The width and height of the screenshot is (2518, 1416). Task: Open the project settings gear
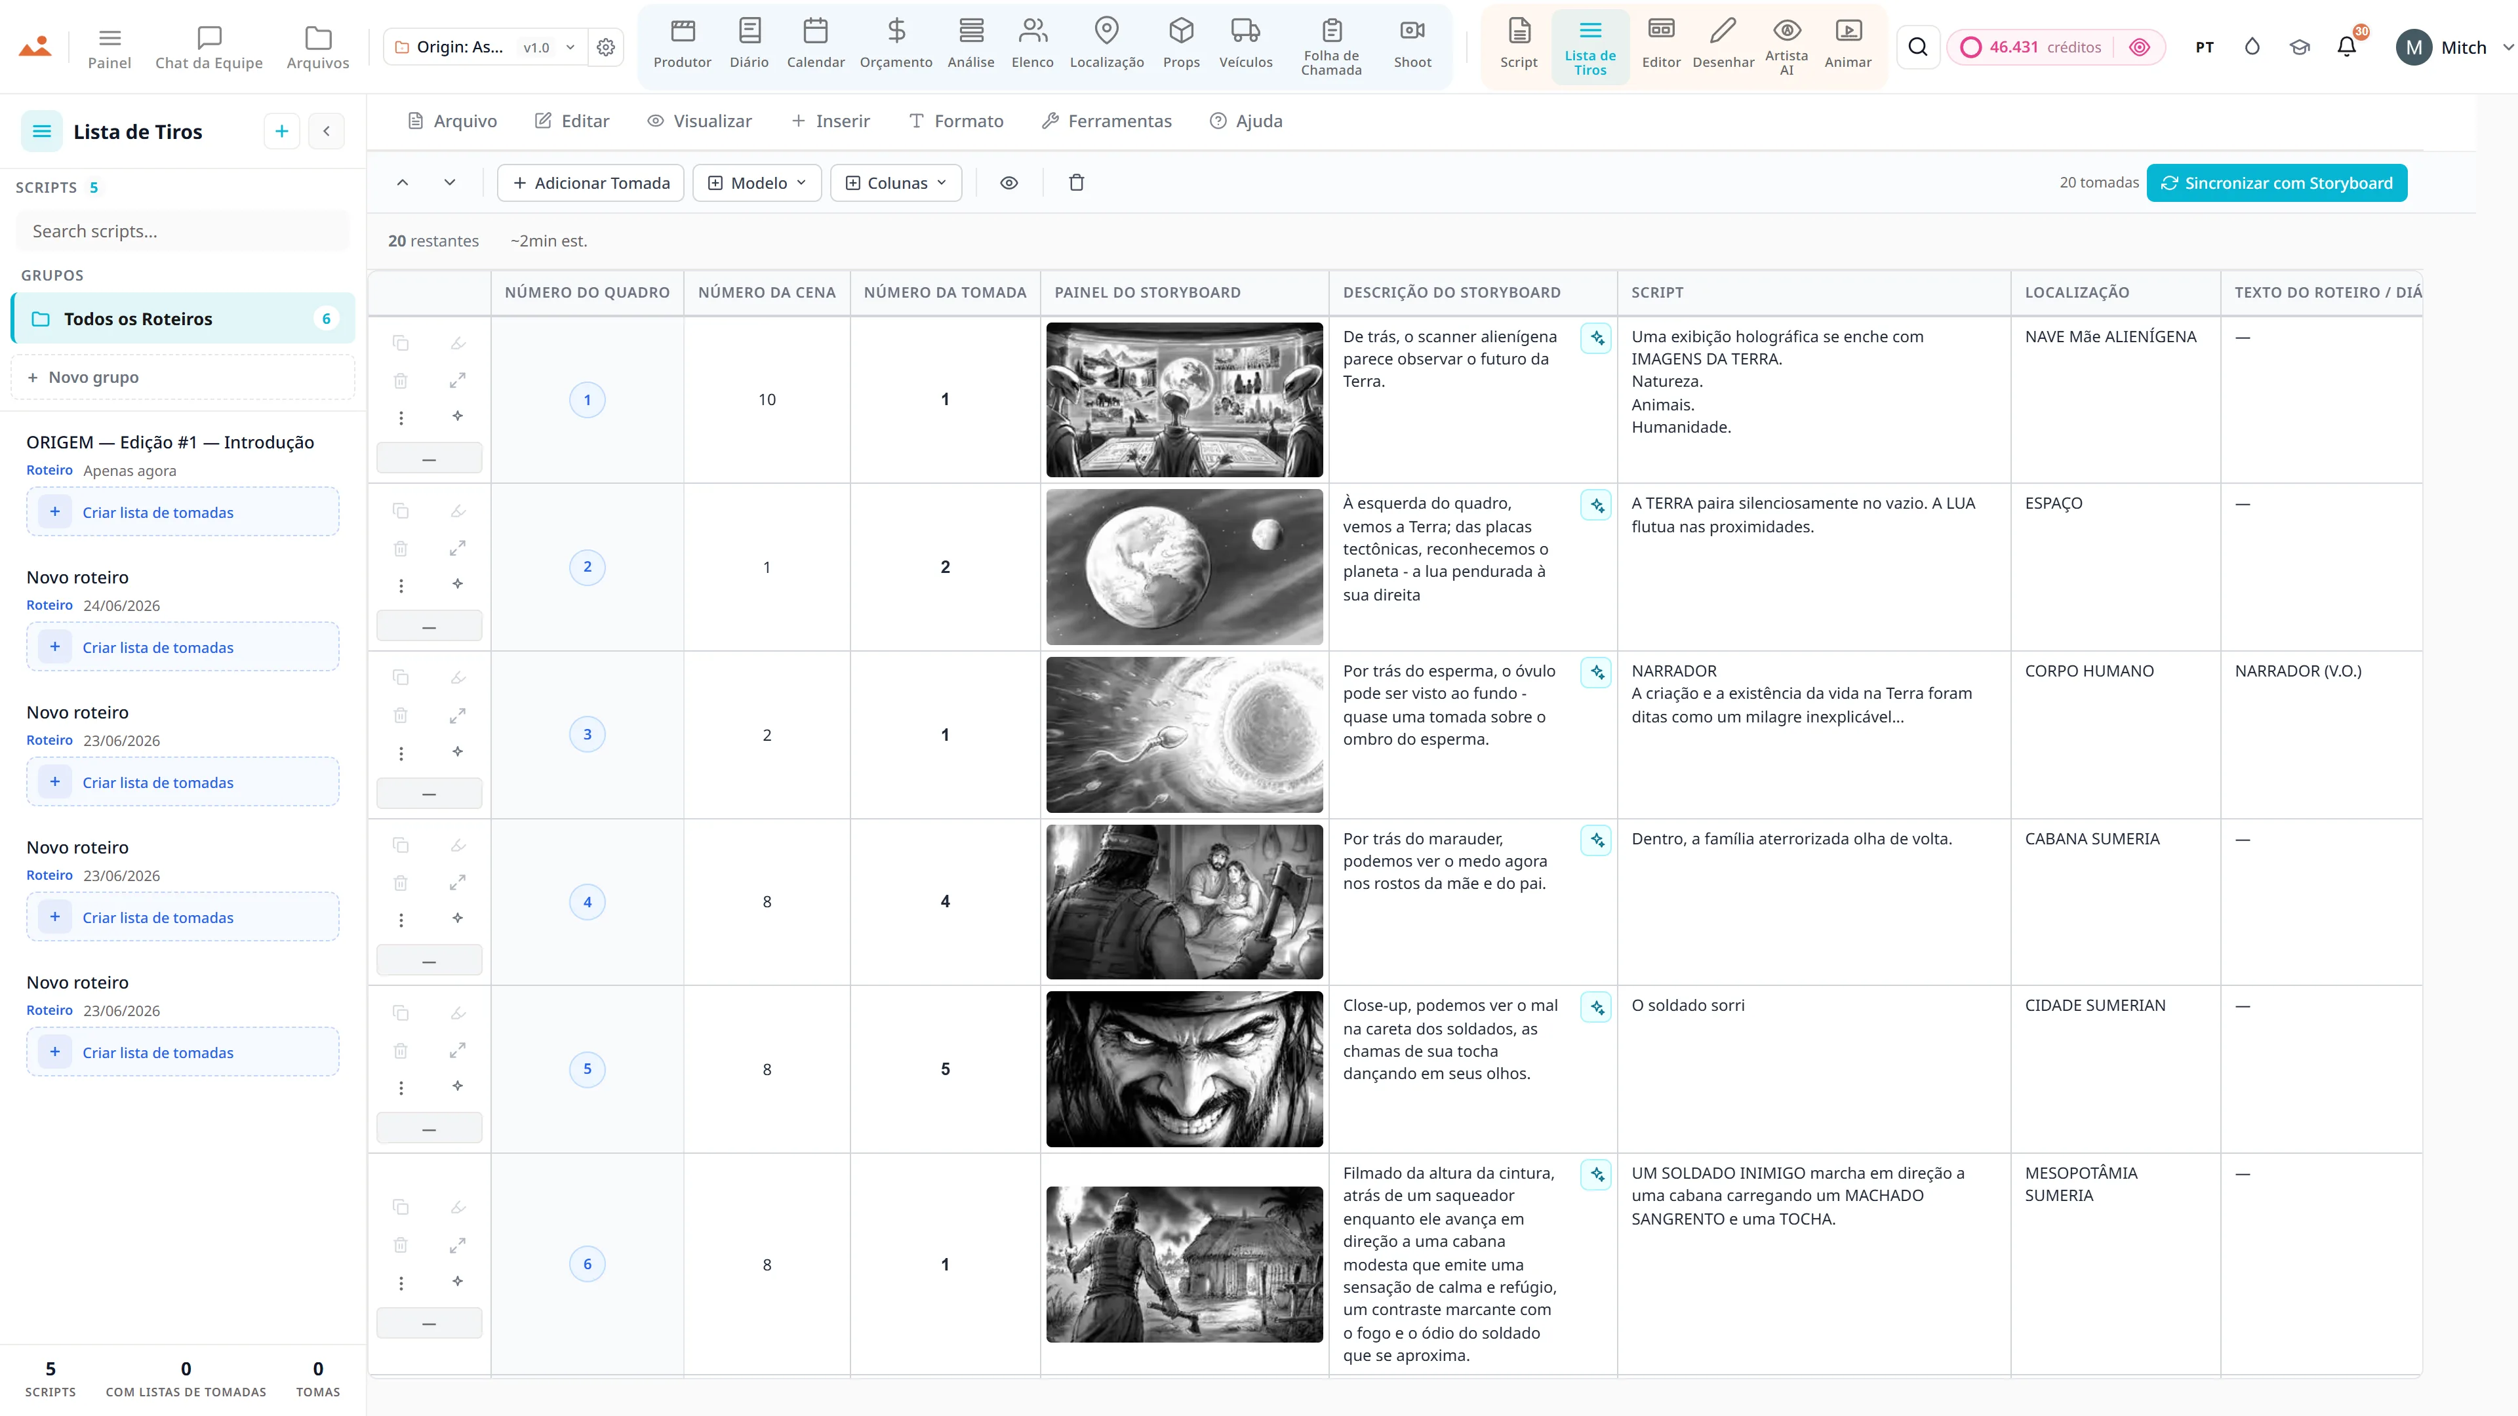tap(606, 47)
